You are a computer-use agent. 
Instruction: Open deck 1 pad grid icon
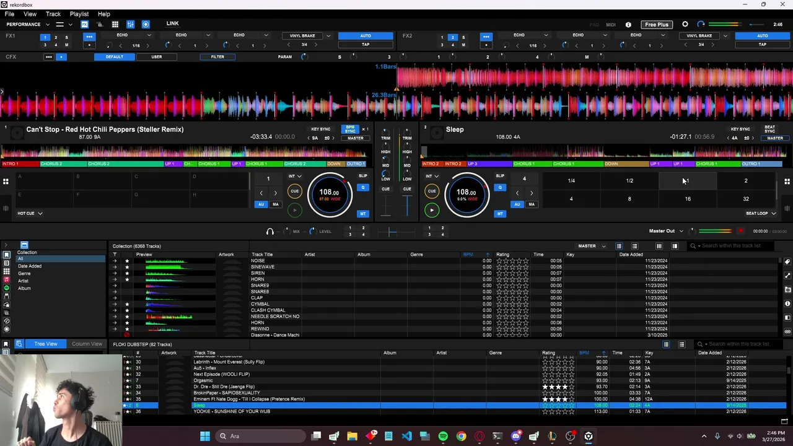click(x=6, y=181)
